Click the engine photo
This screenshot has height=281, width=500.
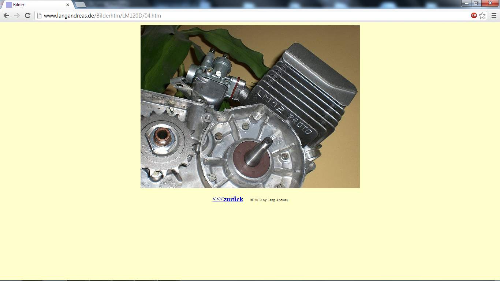[250, 106]
